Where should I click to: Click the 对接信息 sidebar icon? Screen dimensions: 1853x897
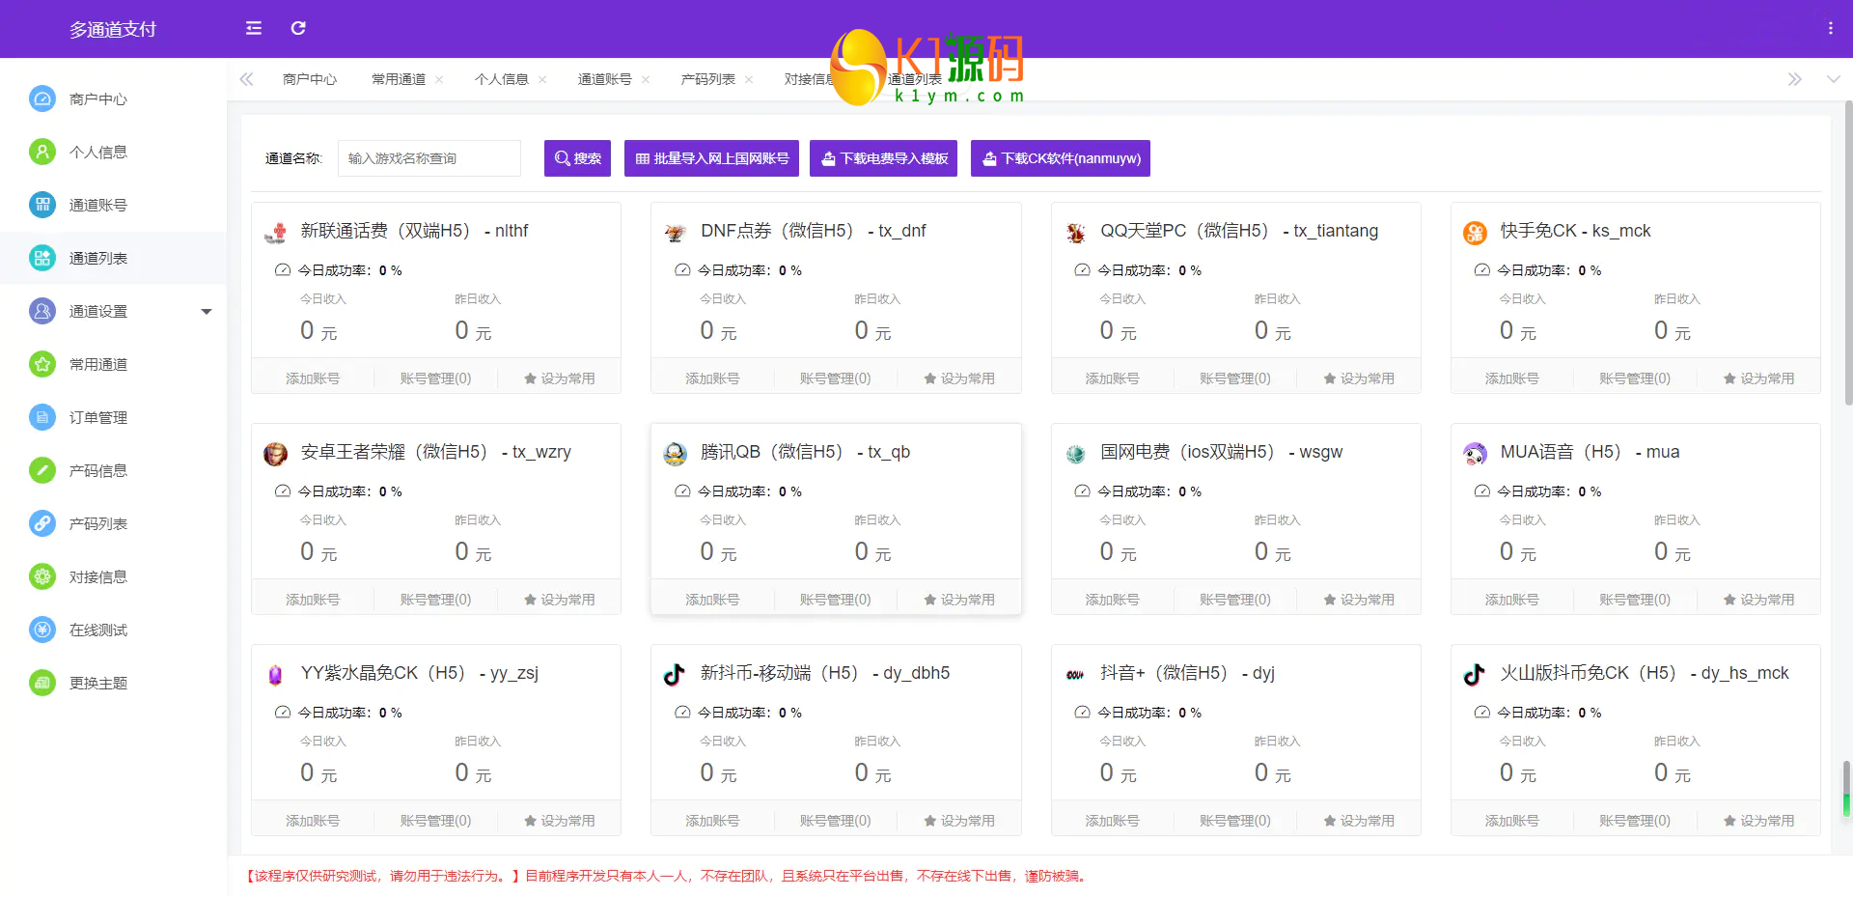point(41,576)
